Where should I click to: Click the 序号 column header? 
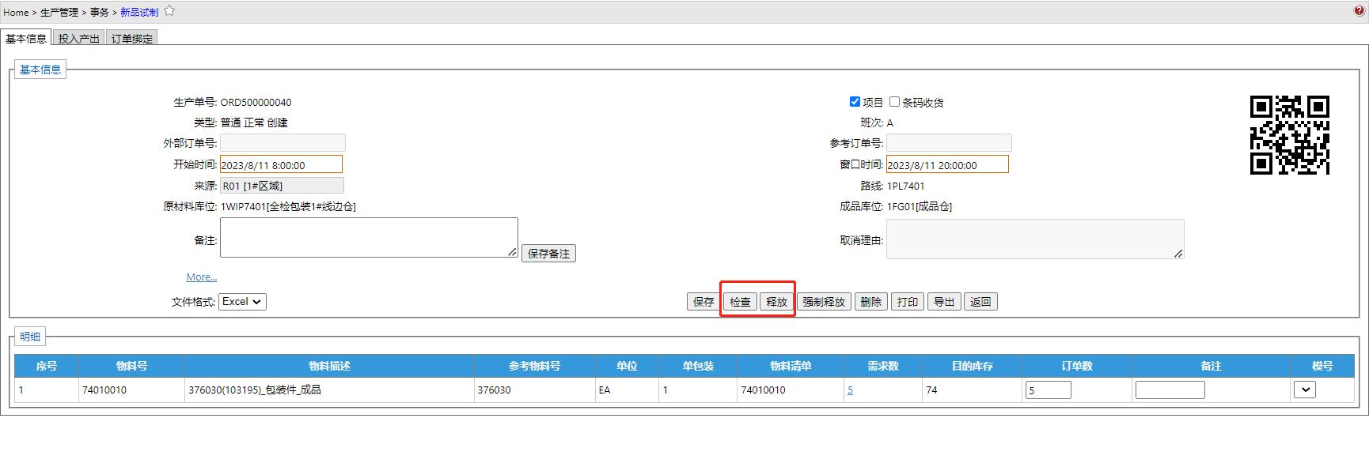point(47,366)
